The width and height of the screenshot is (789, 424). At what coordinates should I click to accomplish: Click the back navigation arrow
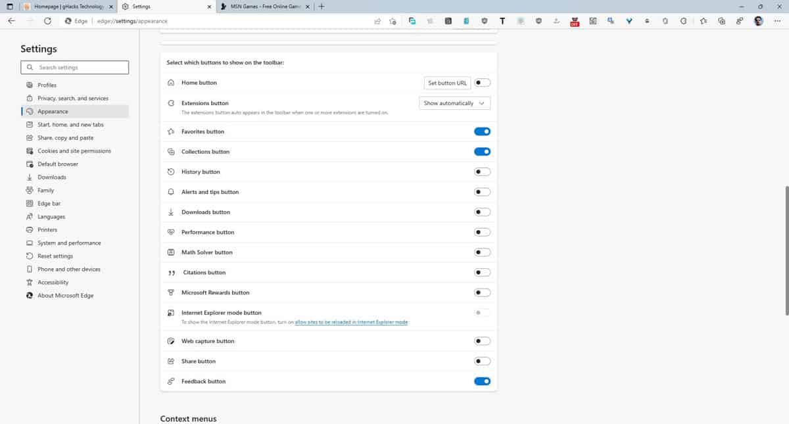pyautogui.click(x=11, y=20)
